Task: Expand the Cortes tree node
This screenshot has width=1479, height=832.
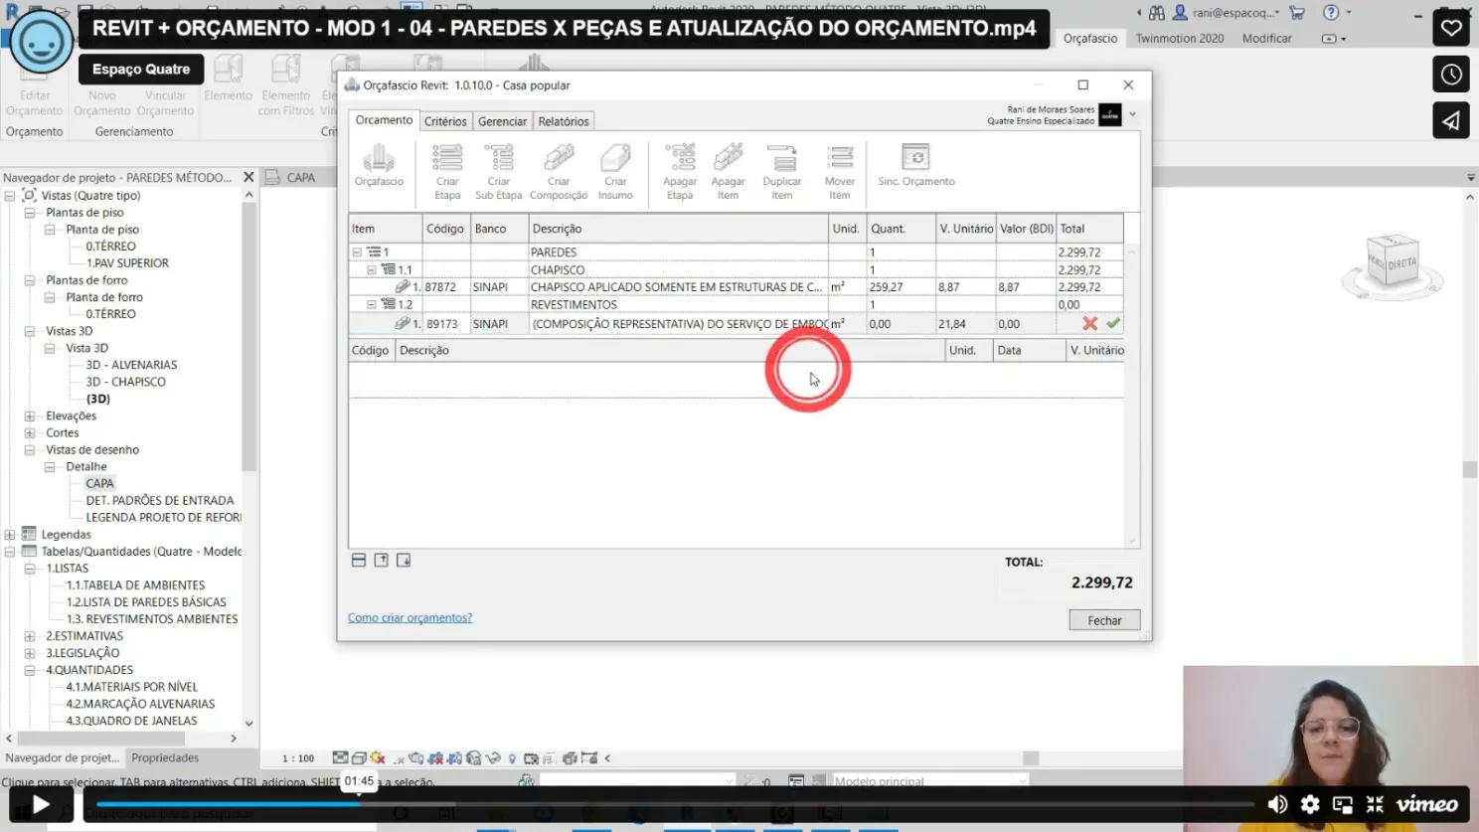Action: [x=30, y=433]
